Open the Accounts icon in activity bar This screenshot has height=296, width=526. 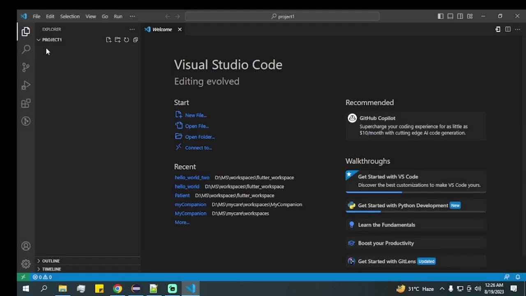point(26,246)
